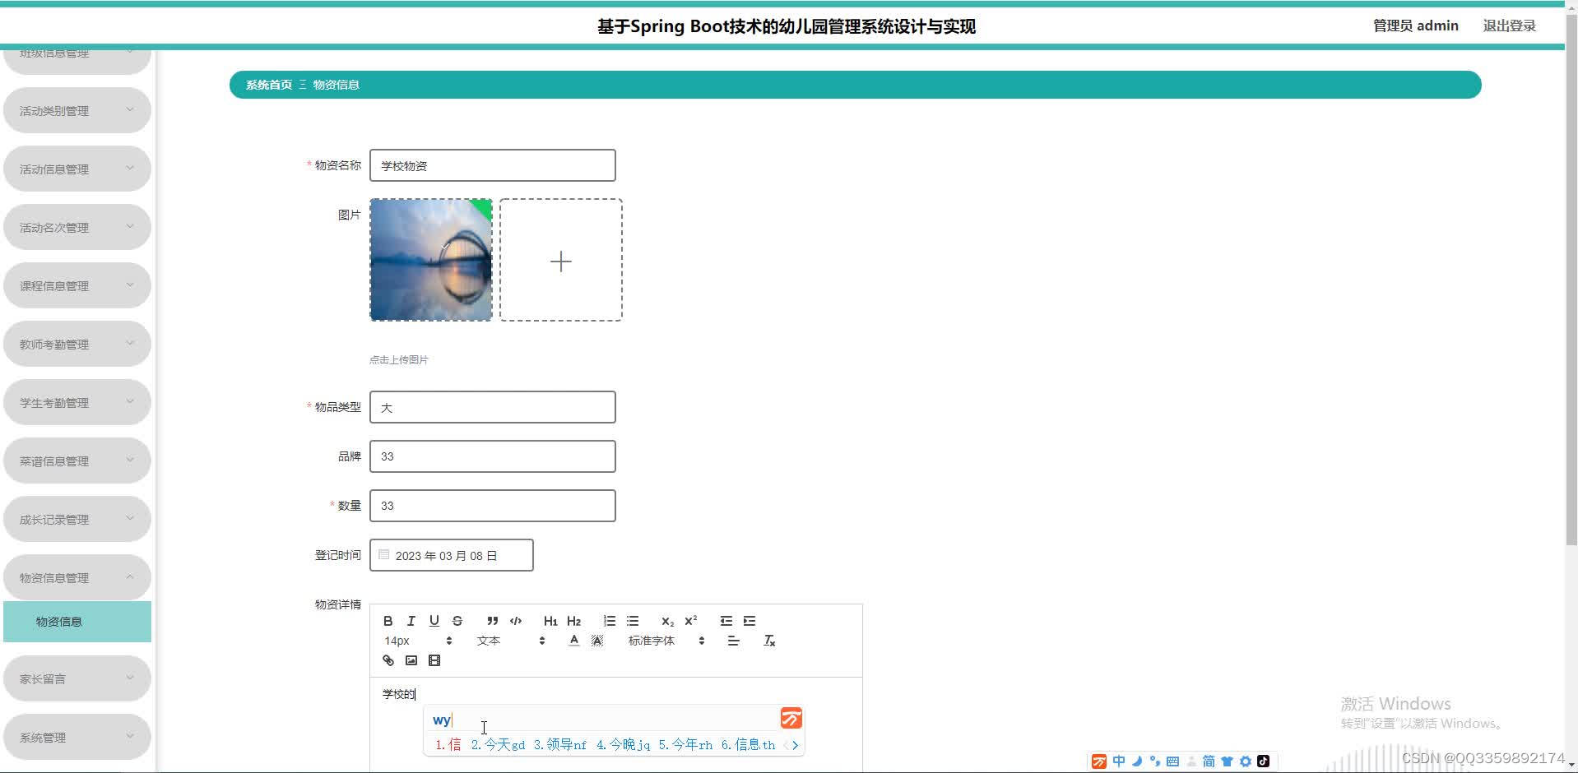Collapse 物资信息管理 sidebar menu
The width and height of the screenshot is (1578, 773).
77,577
